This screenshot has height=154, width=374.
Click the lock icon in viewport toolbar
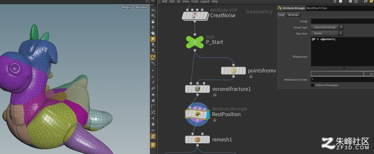pyautogui.click(x=153, y=22)
